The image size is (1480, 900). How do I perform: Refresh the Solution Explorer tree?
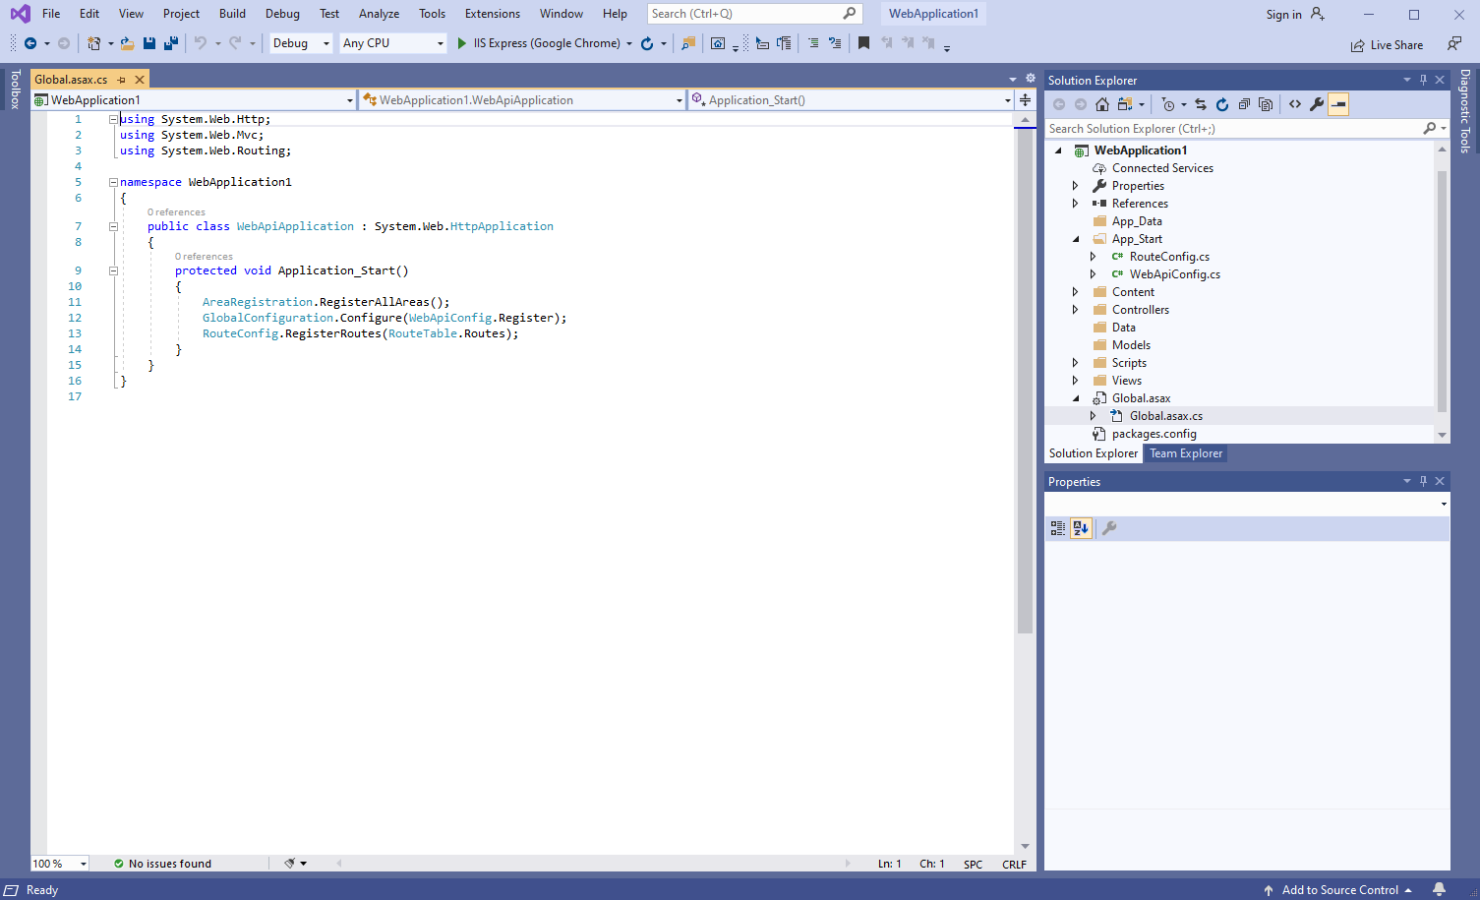point(1222,104)
